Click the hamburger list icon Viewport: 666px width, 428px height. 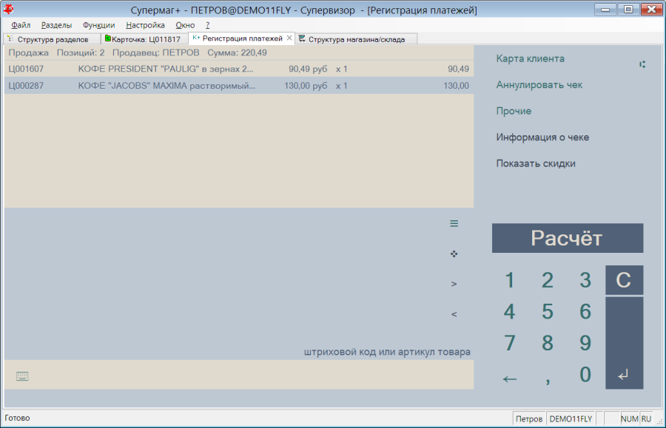pyautogui.click(x=454, y=223)
